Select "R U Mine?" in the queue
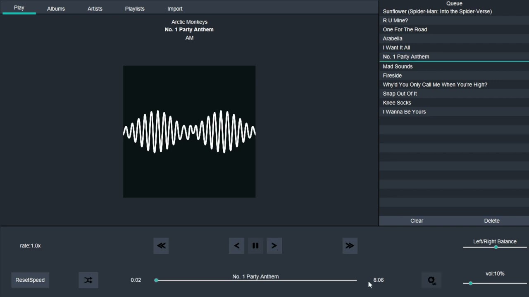 [x=454, y=21]
